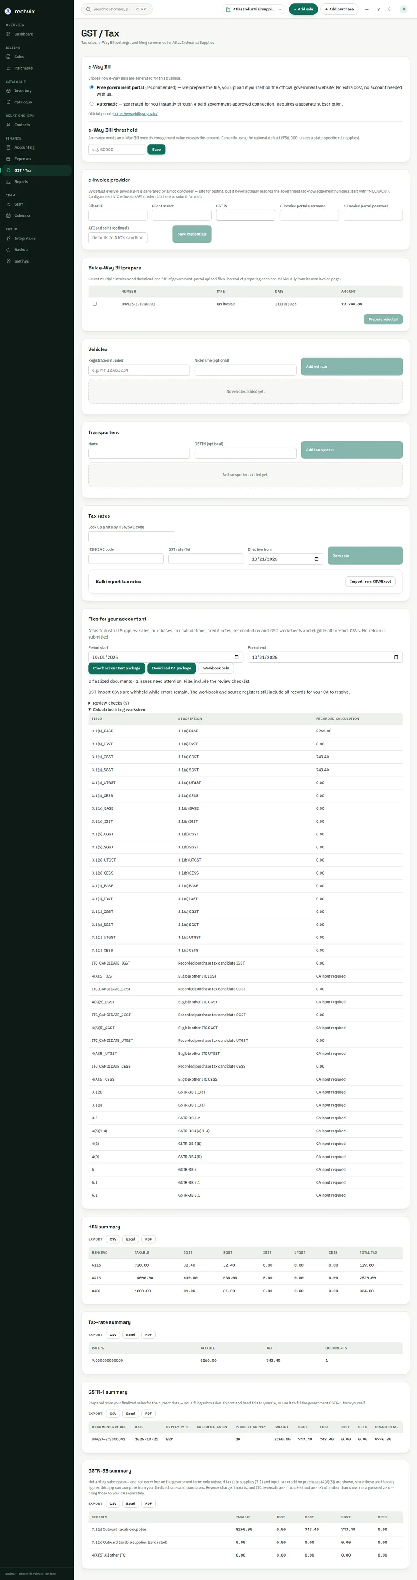Click the e-Invoice portal password field
Image resolution: width=417 pixels, height=1580 pixels.
pyautogui.click(x=373, y=215)
